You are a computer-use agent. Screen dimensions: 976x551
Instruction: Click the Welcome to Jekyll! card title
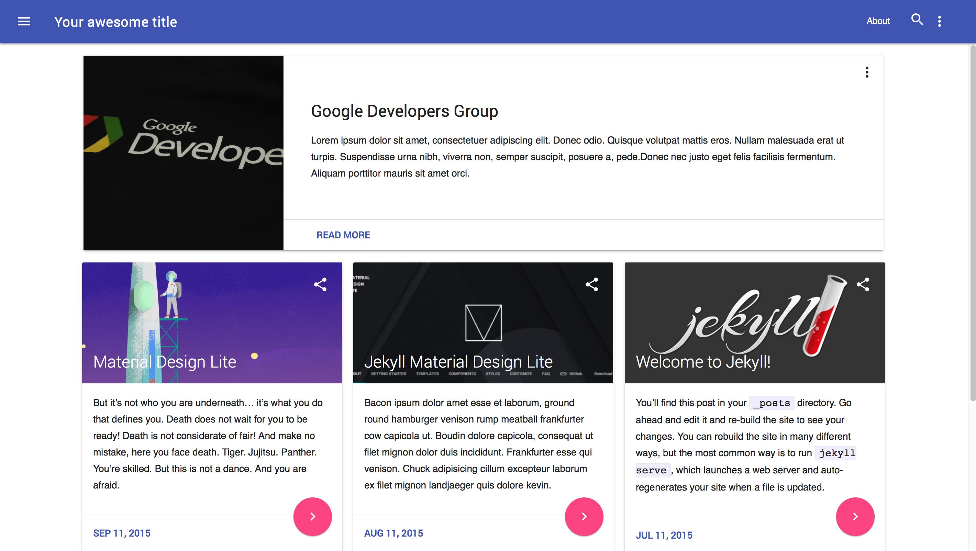point(703,362)
